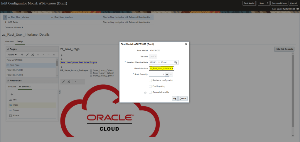300x142 pixels.
Task: Switch to the Overview tab
Action: (9, 42)
